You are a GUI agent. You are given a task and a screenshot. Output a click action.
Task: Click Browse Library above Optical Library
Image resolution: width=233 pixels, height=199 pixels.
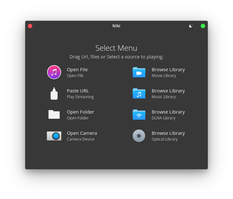click(168, 133)
